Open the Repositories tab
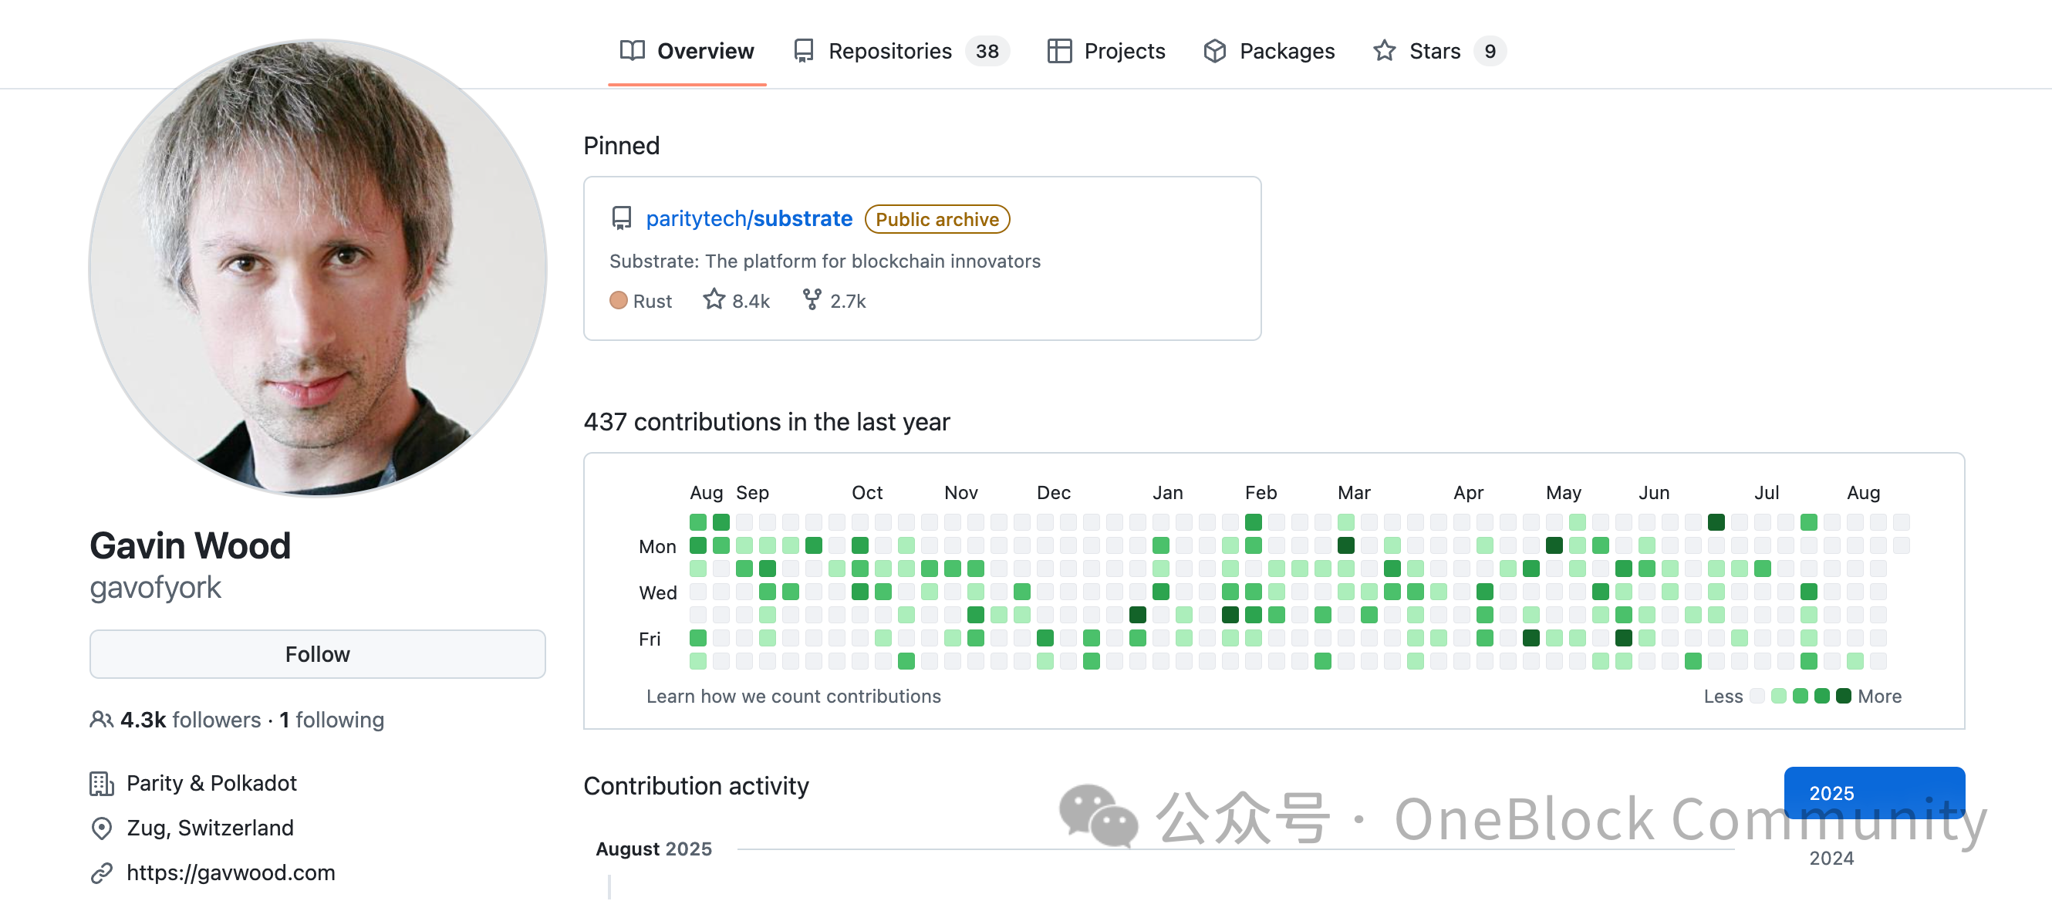This screenshot has width=2052, height=901. [889, 51]
